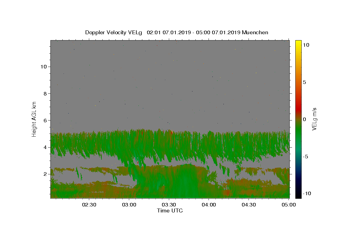Click the 'VELg m/s' colorbar label

point(314,119)
